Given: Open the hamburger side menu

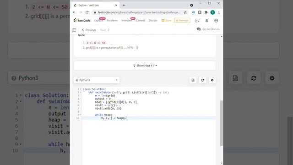Looking at the screenshot, I should pyautogui.click(x=74, y=30).
